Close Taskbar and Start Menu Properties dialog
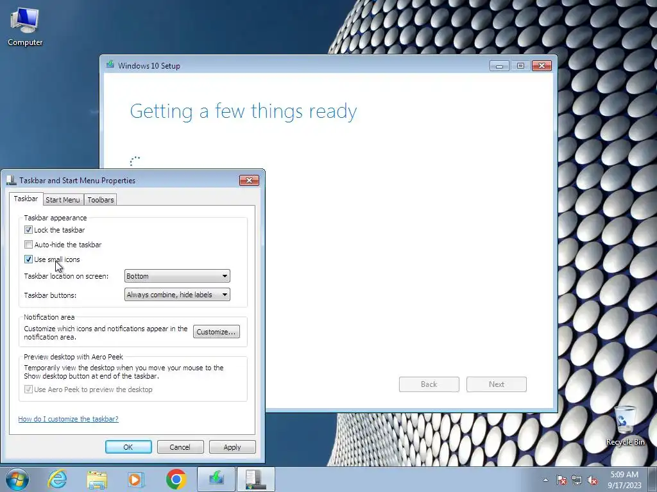 point(250,180)
